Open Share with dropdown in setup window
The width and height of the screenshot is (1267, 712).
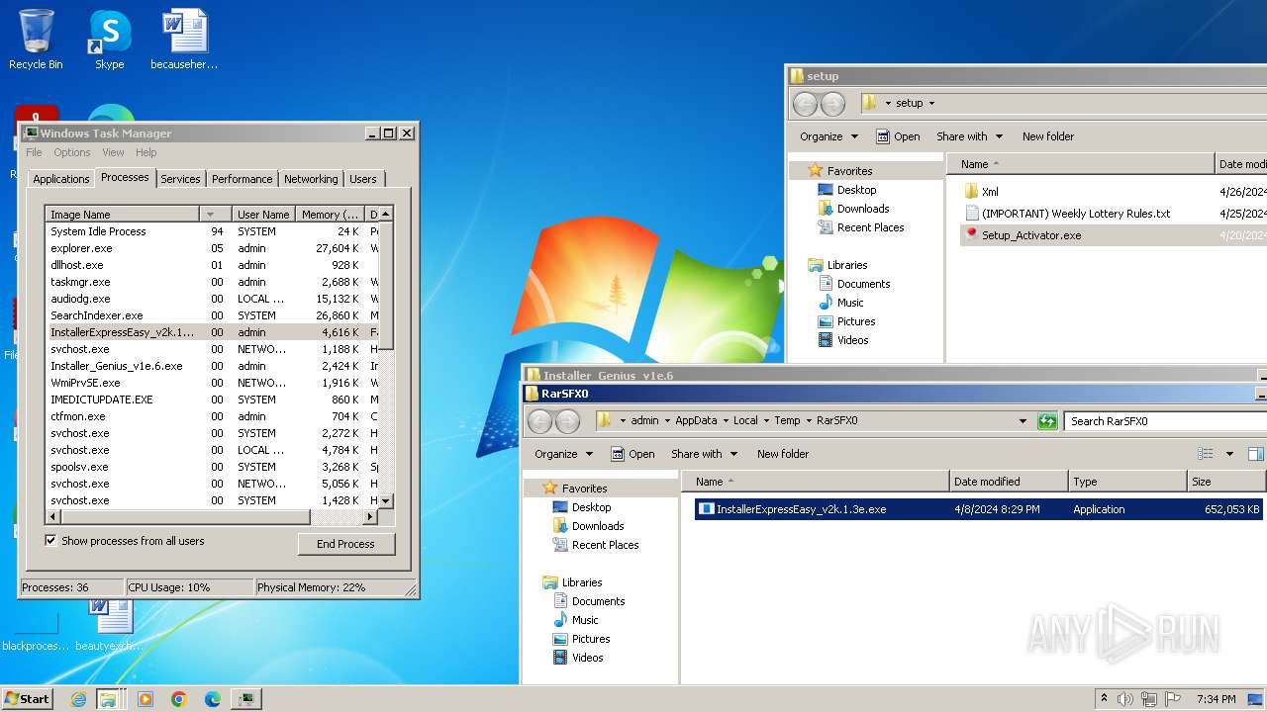[x=969, y=136]
